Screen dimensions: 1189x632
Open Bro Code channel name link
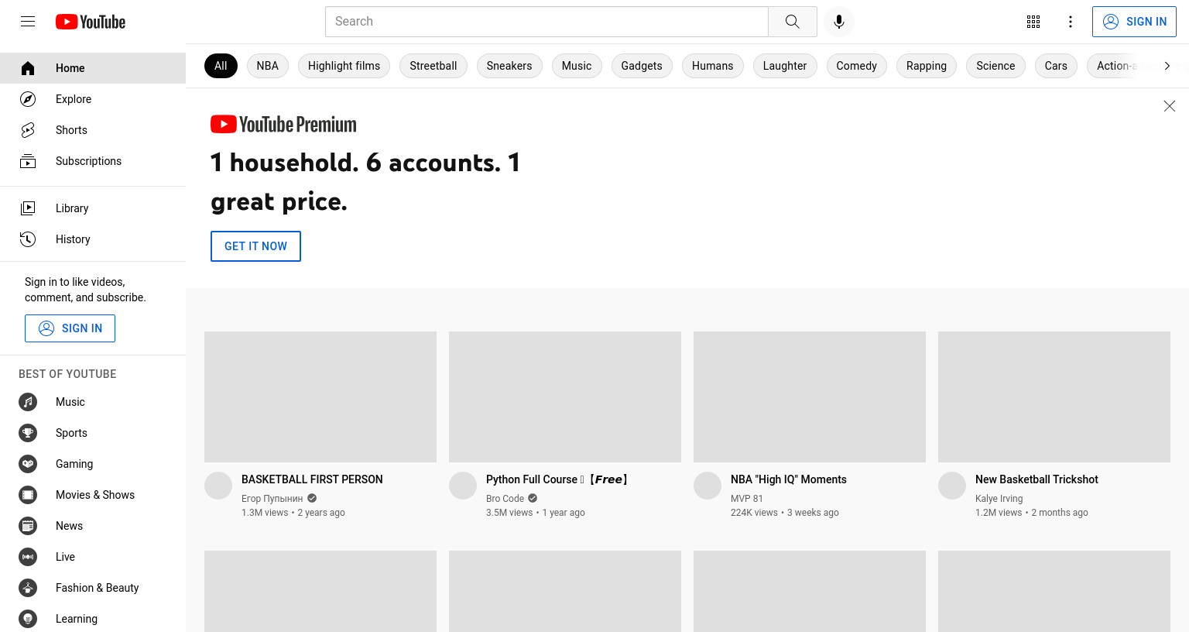(505, 499)
